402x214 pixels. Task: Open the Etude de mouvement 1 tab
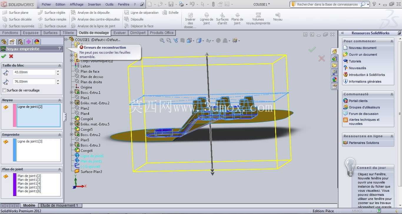pyautogui.click(x=59, y=205)
